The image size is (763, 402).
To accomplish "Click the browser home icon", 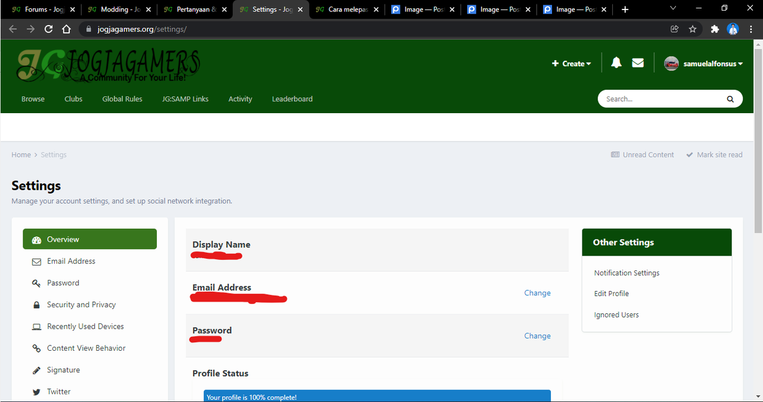I will click(x=67, y=29).
